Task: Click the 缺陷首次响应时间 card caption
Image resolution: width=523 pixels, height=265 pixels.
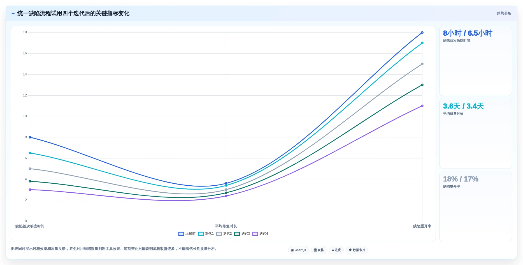Action: (456, 41)
